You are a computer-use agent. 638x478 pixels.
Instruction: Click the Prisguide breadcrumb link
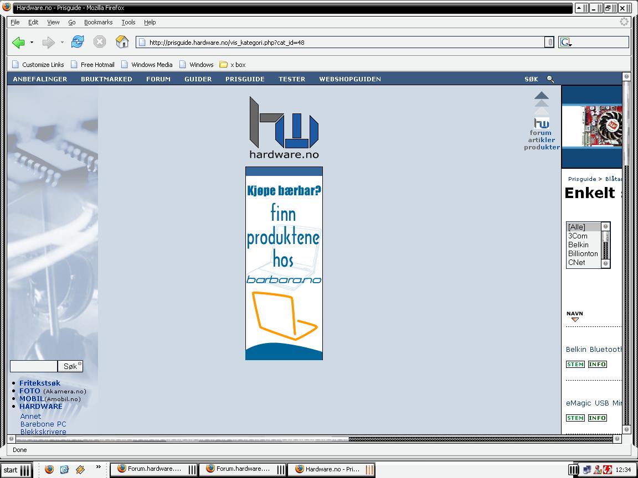(x=582, y=179)
